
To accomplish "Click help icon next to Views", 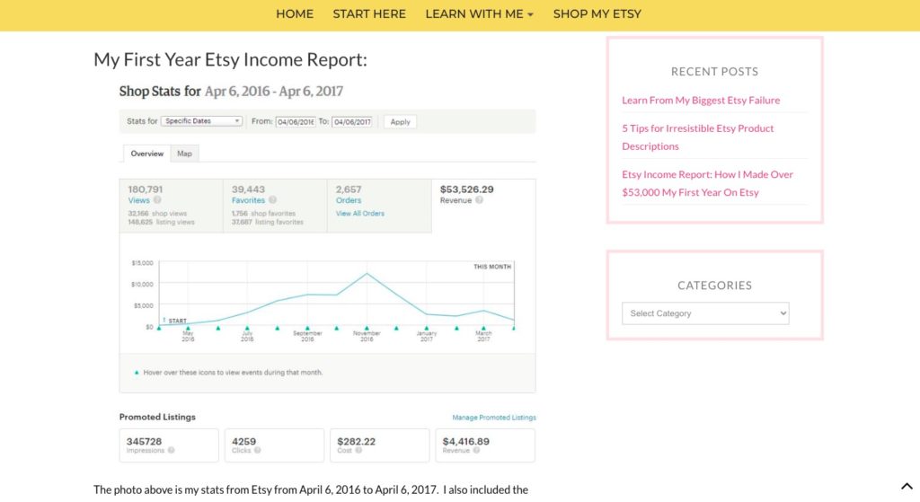I will pos(157,200).
